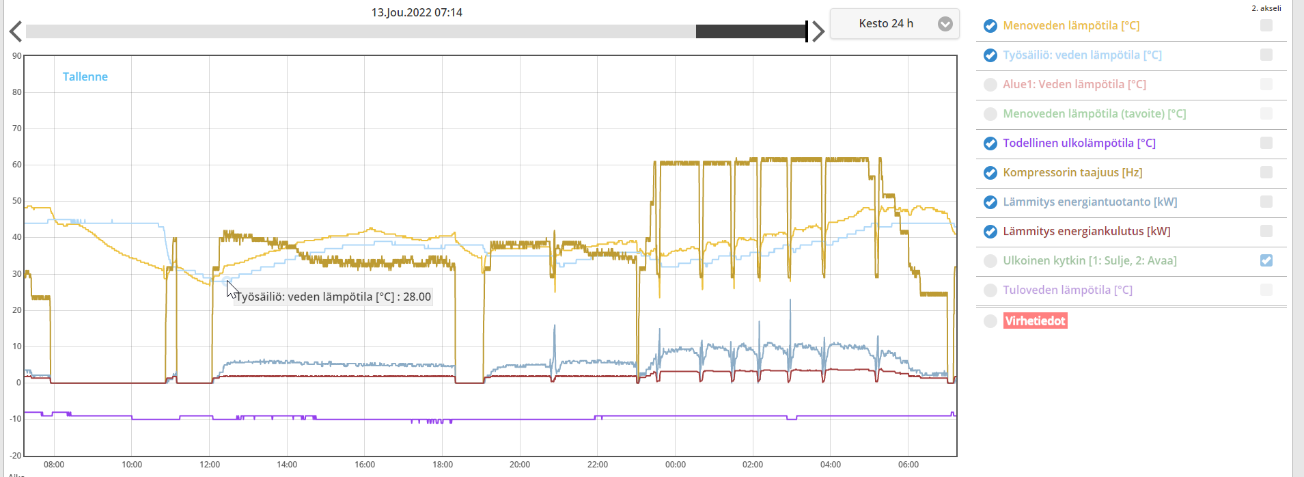Tick 2. akseli checkbox for Menoveden lämpötila
The image size is (1304, 477).
(x=1266, y=25)
